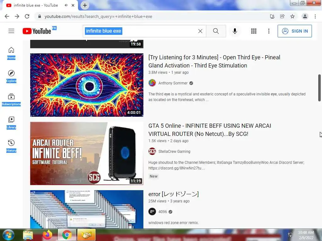Click the SCG channel avatar
The height and width of the screenshot is (241, 322).
tap(152, 152)
